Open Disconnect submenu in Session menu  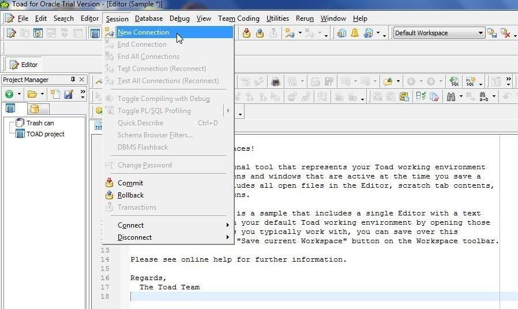click(168, 237)
